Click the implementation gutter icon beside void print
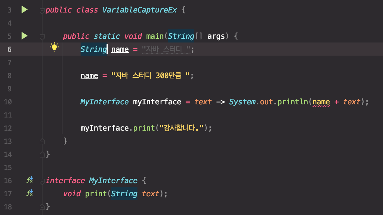The width and height of the screenshot is (383, 215). click(x=30, y=193)
